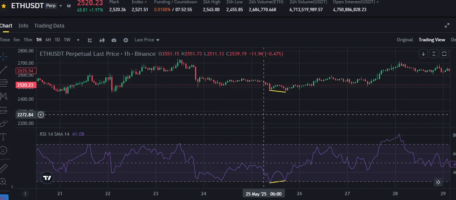Click the date label 26 on time axis
The image size is (456, 200).
pos(299,194)
